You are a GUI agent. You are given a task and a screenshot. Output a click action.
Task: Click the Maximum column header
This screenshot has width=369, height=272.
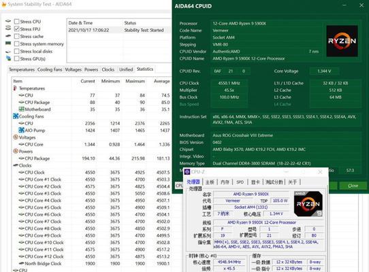[x=135, y=81]
